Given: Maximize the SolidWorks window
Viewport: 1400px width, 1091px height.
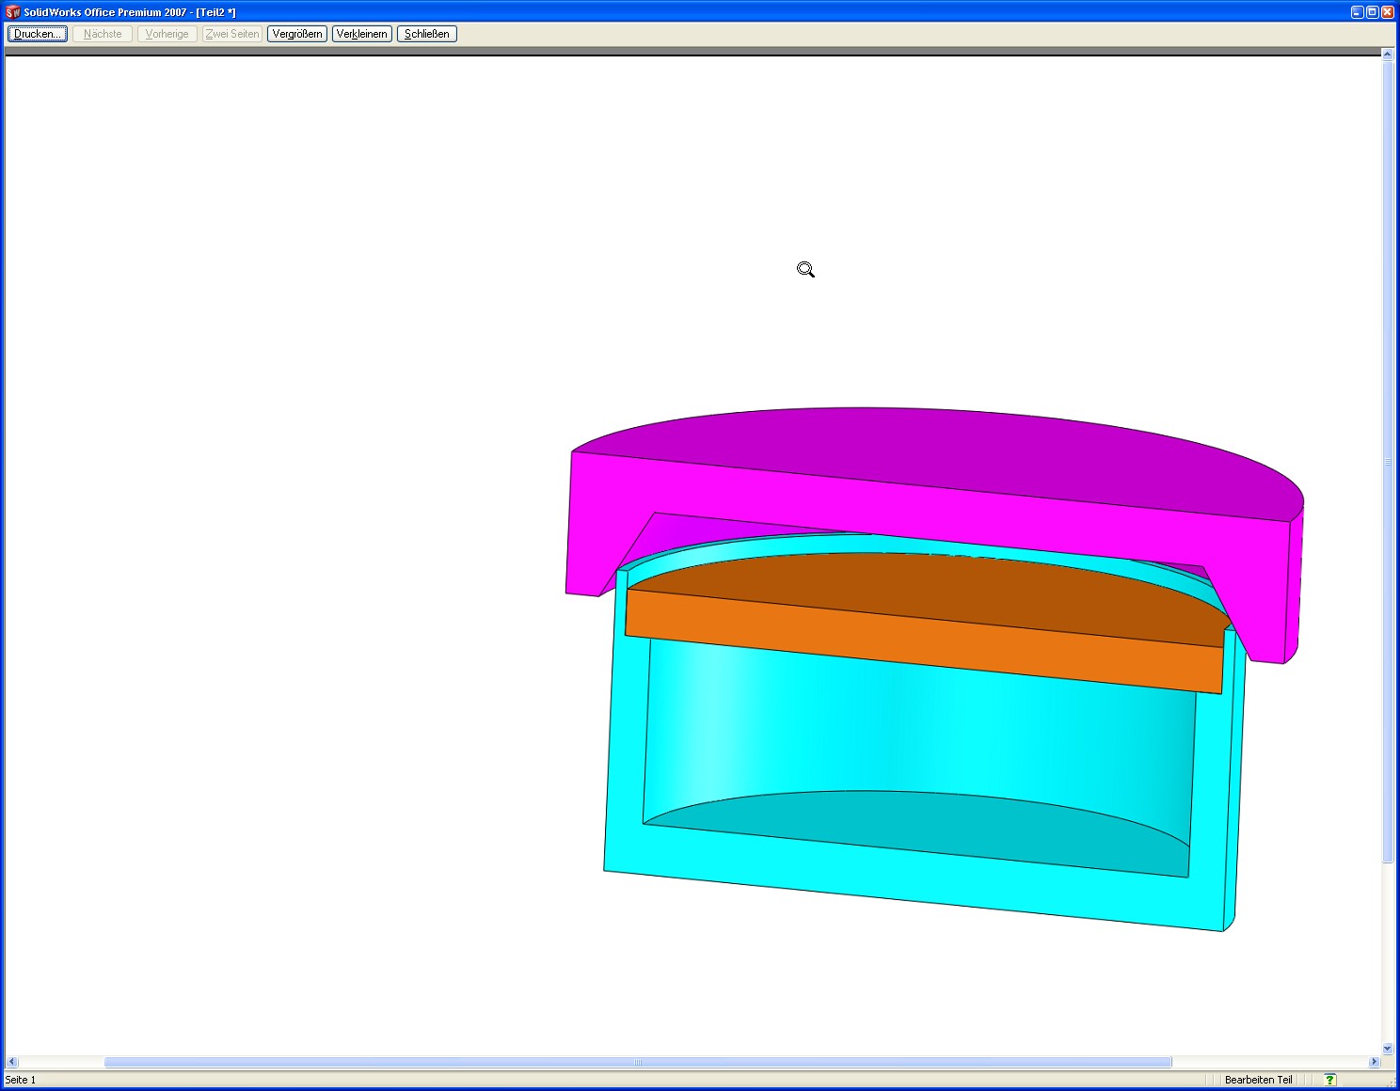Looking at the screenshot, I should coord(1372,12).
